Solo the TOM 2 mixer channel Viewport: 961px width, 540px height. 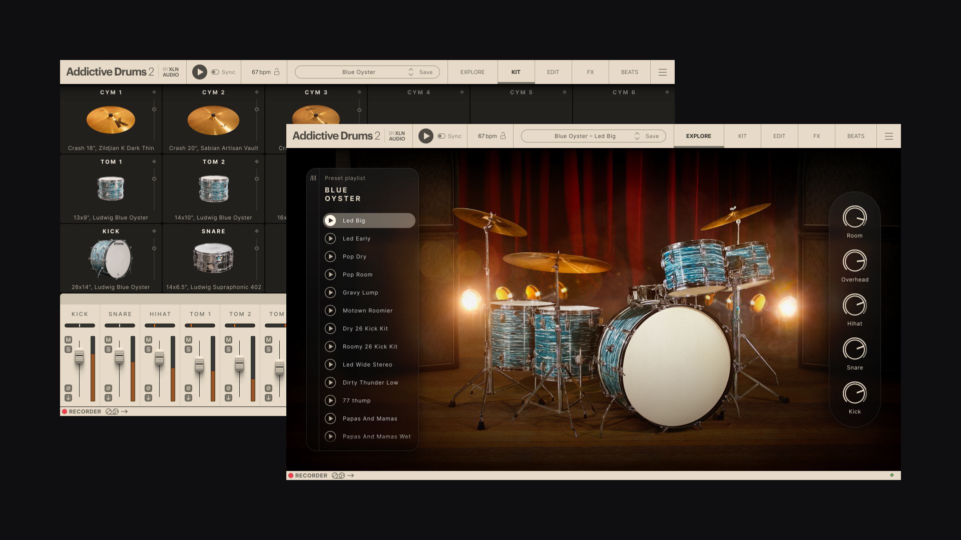[228, 349]
